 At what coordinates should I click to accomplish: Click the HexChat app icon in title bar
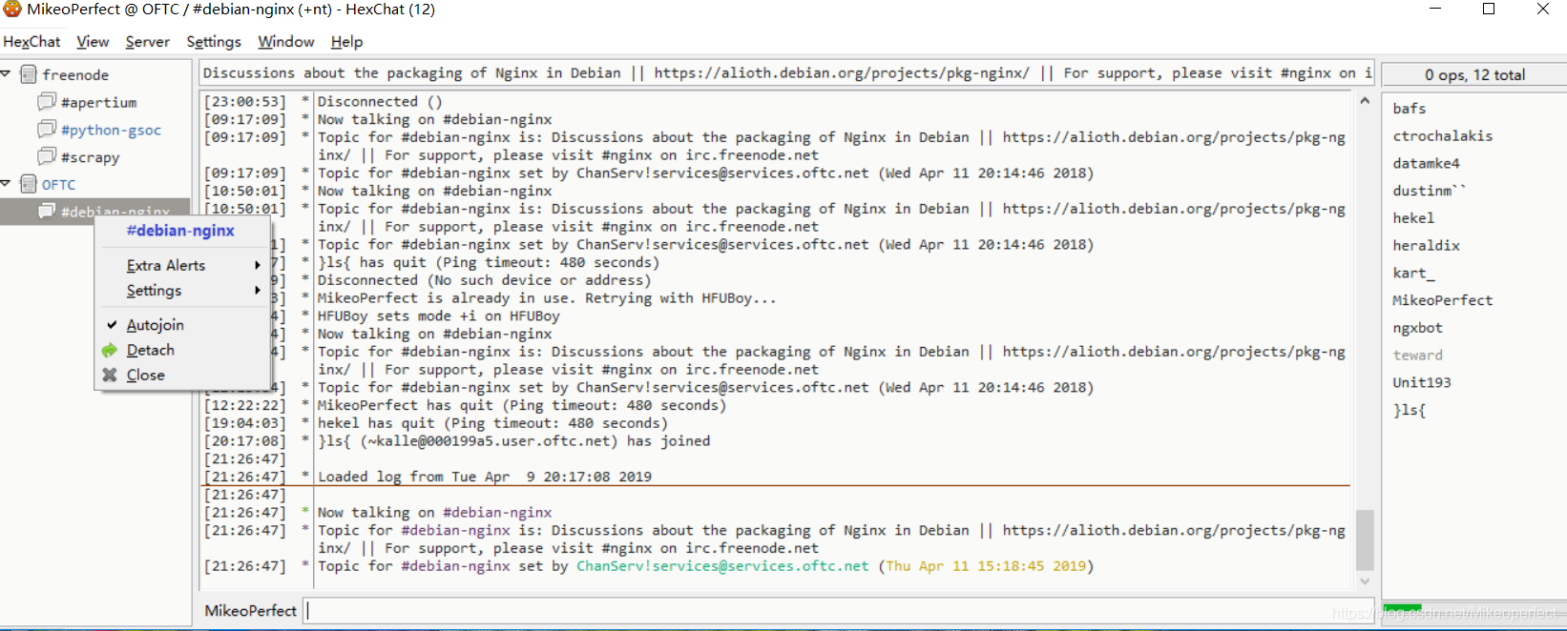pos(11,10)
